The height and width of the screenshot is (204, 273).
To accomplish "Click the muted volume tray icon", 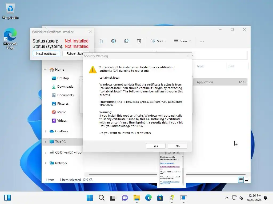I will 241,198.
